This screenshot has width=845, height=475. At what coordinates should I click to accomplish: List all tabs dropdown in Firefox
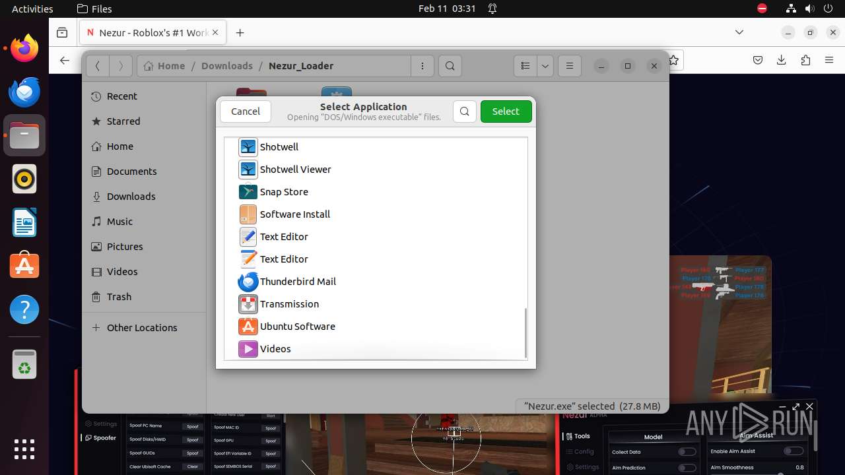tap(739, 32)
